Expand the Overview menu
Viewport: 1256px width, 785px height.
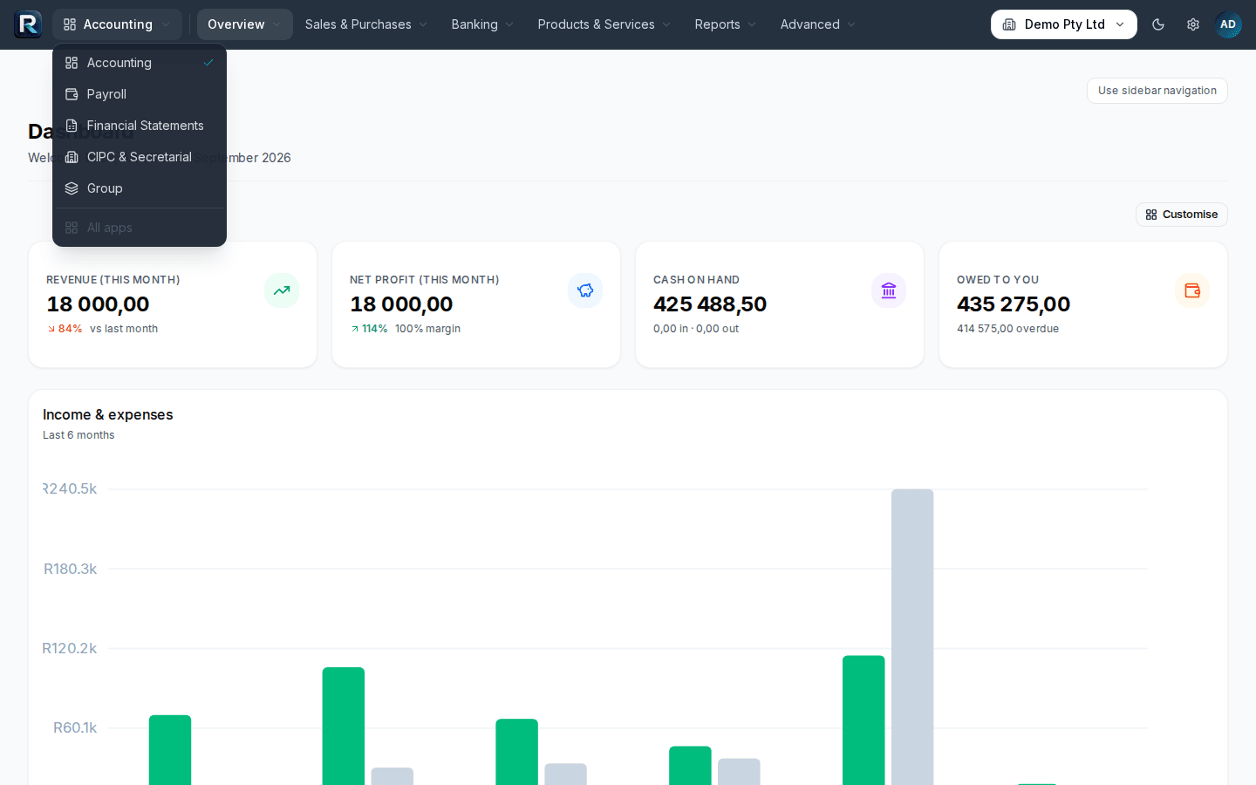coord(244,24)
